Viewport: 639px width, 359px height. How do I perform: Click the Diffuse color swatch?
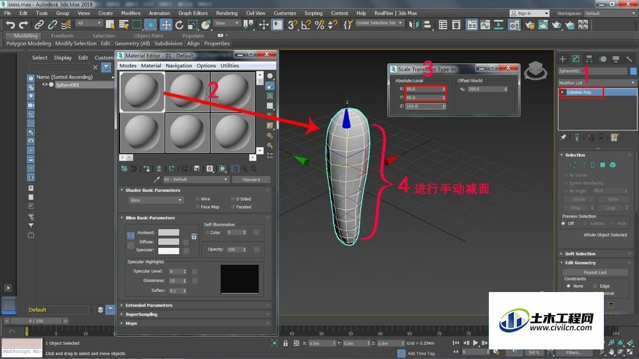[x=169, y=242]
